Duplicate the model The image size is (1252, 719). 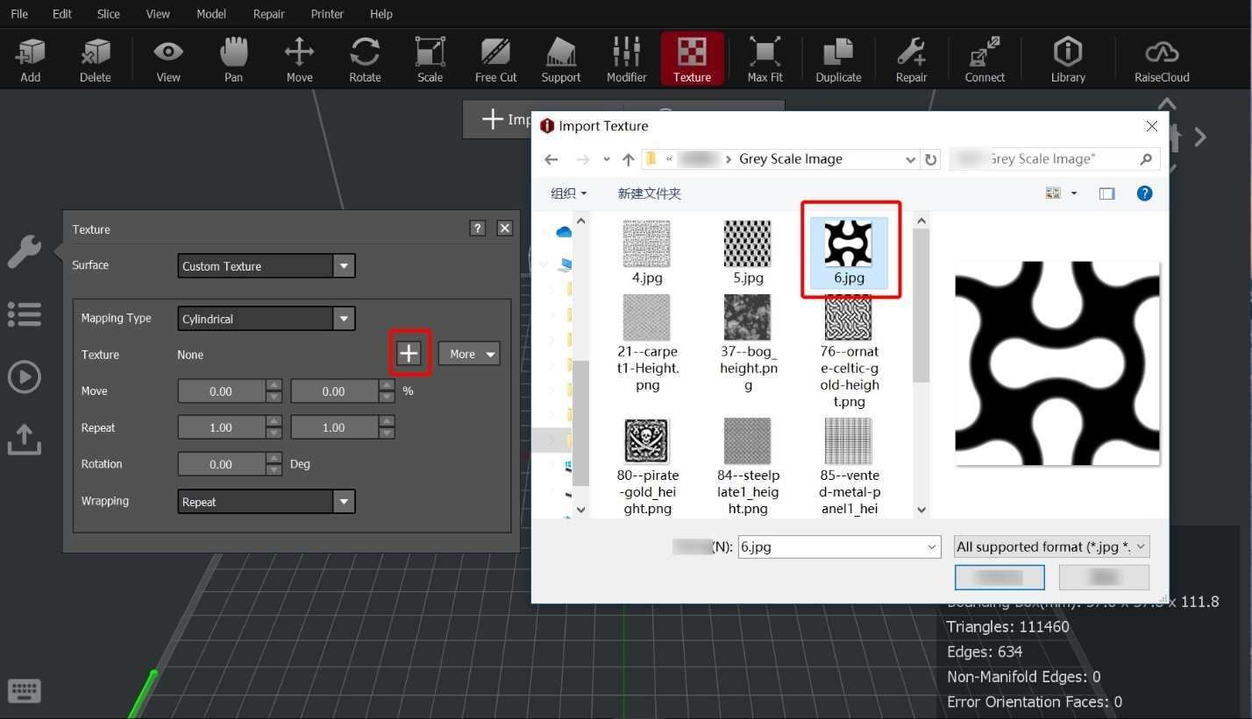[x=837, y=58]
